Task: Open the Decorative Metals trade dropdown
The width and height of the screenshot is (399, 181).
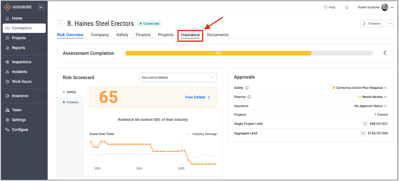Action: (178, 77)
